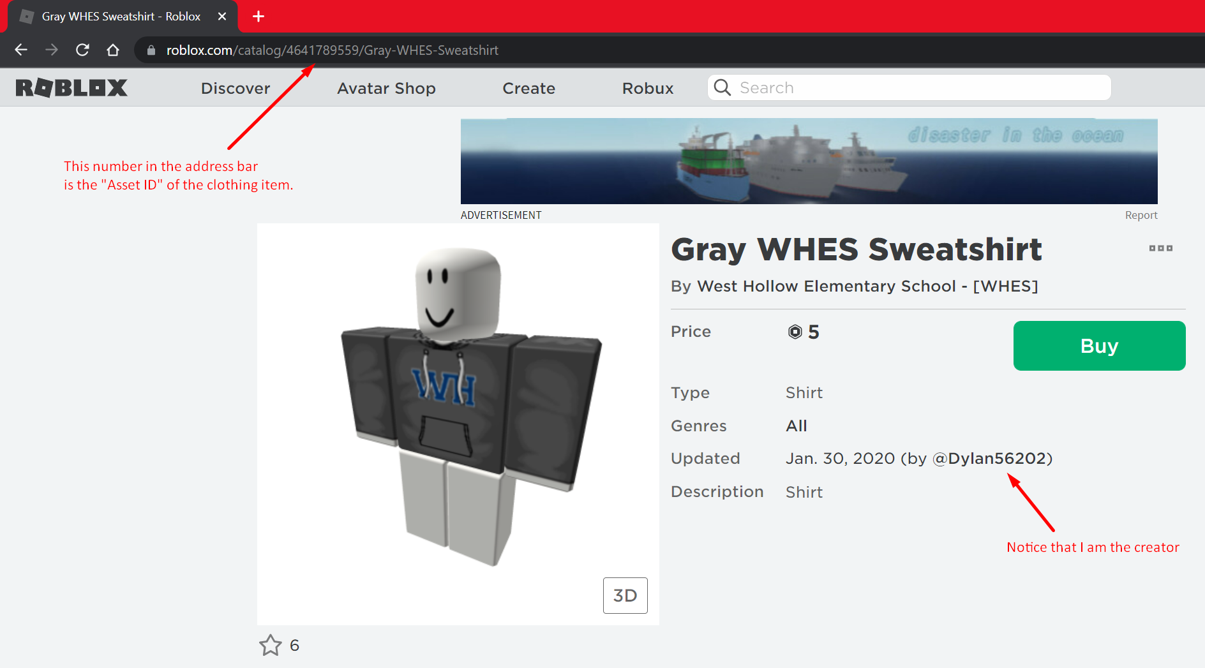Click the Report link
Viewport: 1205px width, 668px height.
pos(1141,215)
